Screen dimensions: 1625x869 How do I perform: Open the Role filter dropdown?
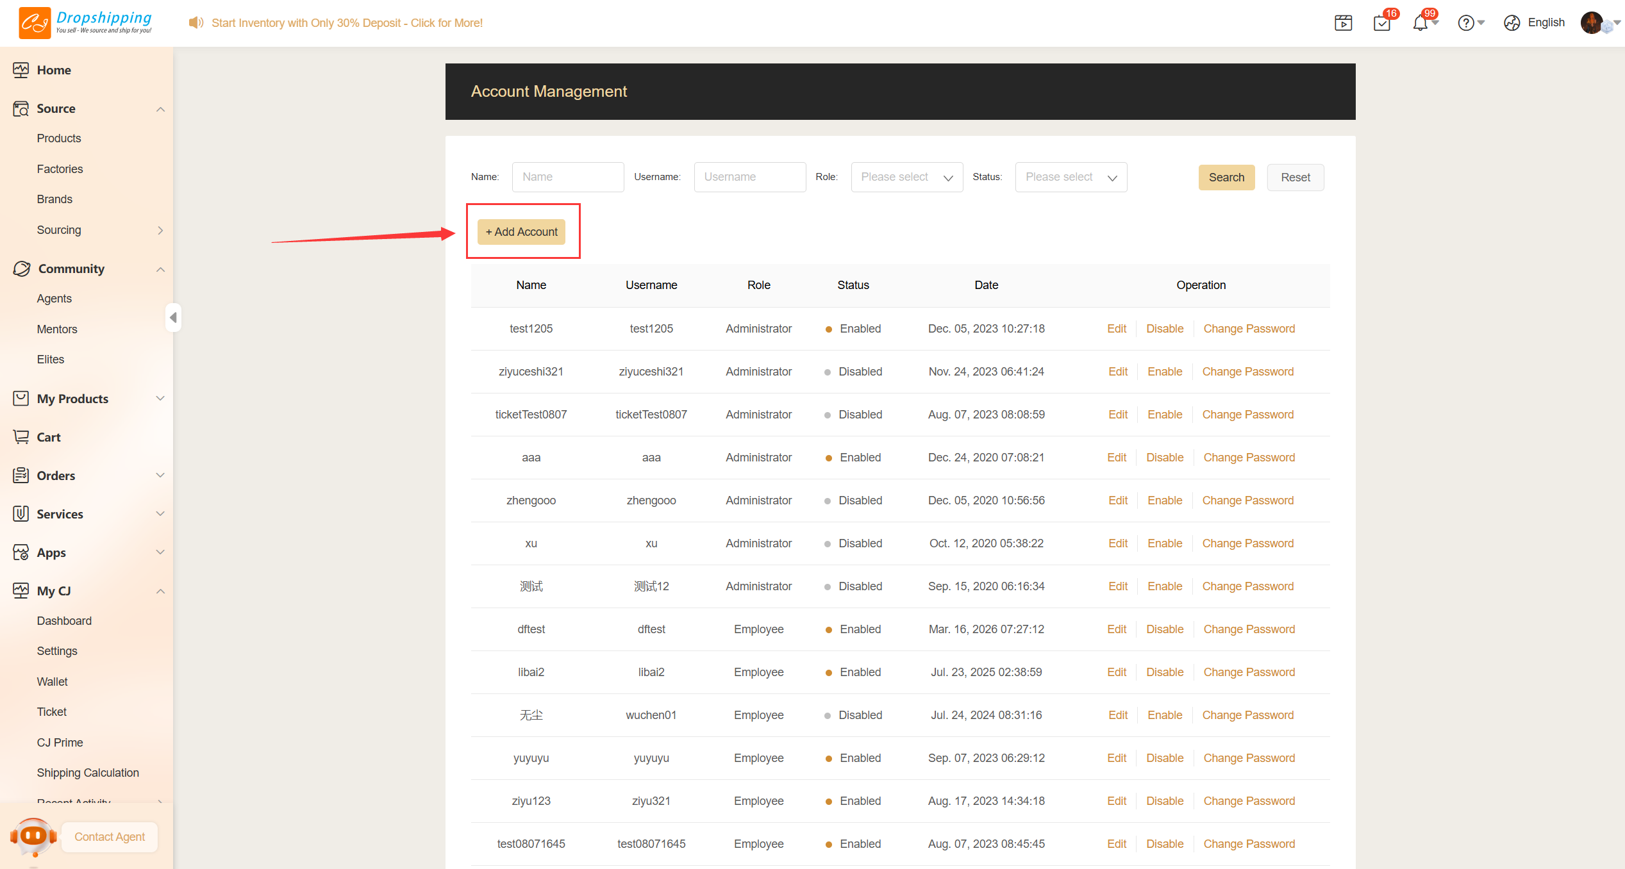point(906,177)
